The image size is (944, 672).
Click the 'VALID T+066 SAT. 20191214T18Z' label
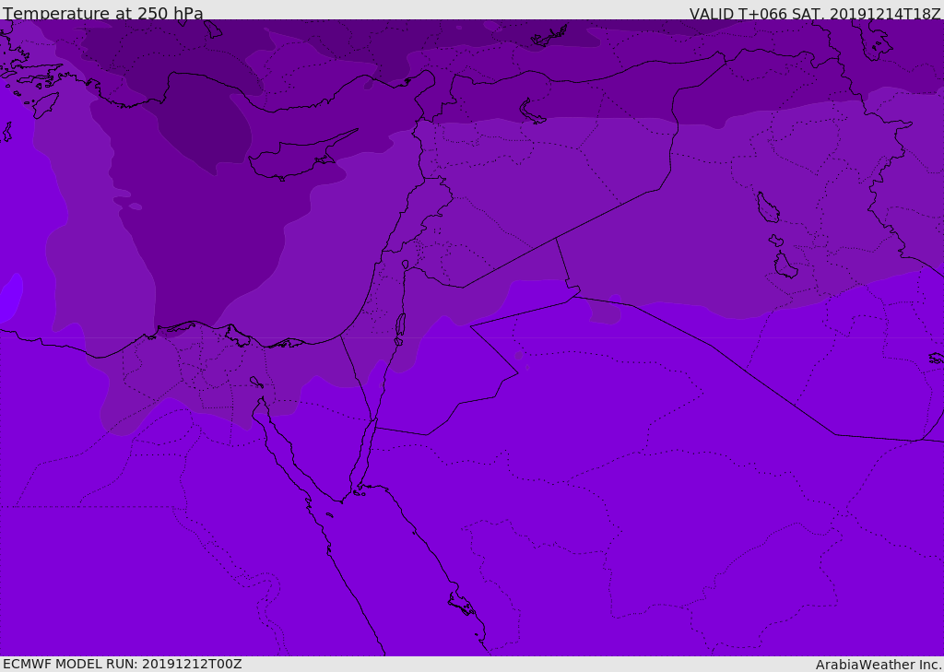pos(815,13)
